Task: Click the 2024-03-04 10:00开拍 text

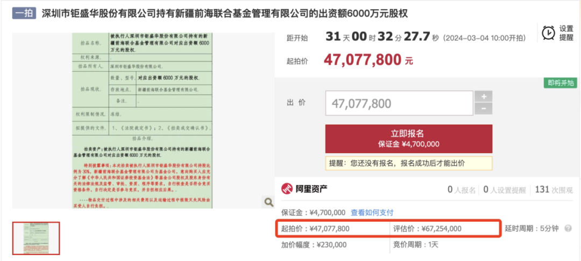Action: [484, 38]
